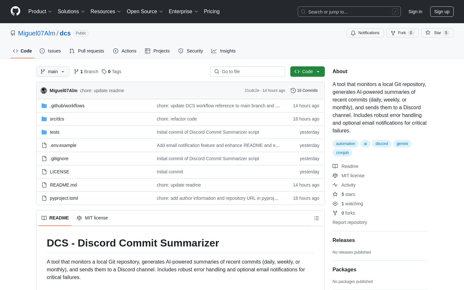
Task: Click the Notifications bell icon
Action: [353, 33]
